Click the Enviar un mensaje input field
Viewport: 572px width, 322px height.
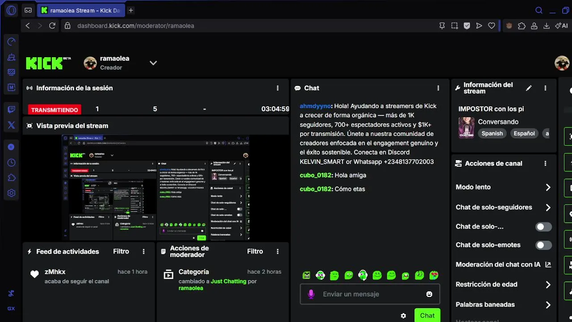(x=370, y=294)
